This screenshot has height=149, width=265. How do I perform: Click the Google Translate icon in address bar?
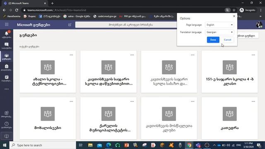pos(227,10)
